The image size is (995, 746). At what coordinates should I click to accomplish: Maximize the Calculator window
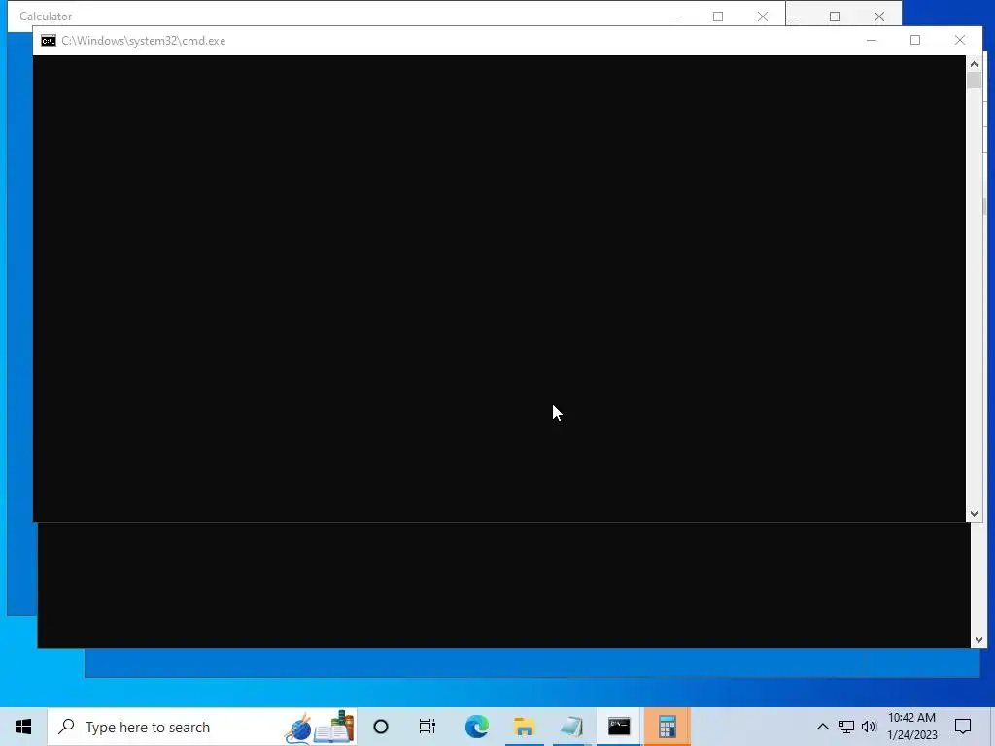718,17
